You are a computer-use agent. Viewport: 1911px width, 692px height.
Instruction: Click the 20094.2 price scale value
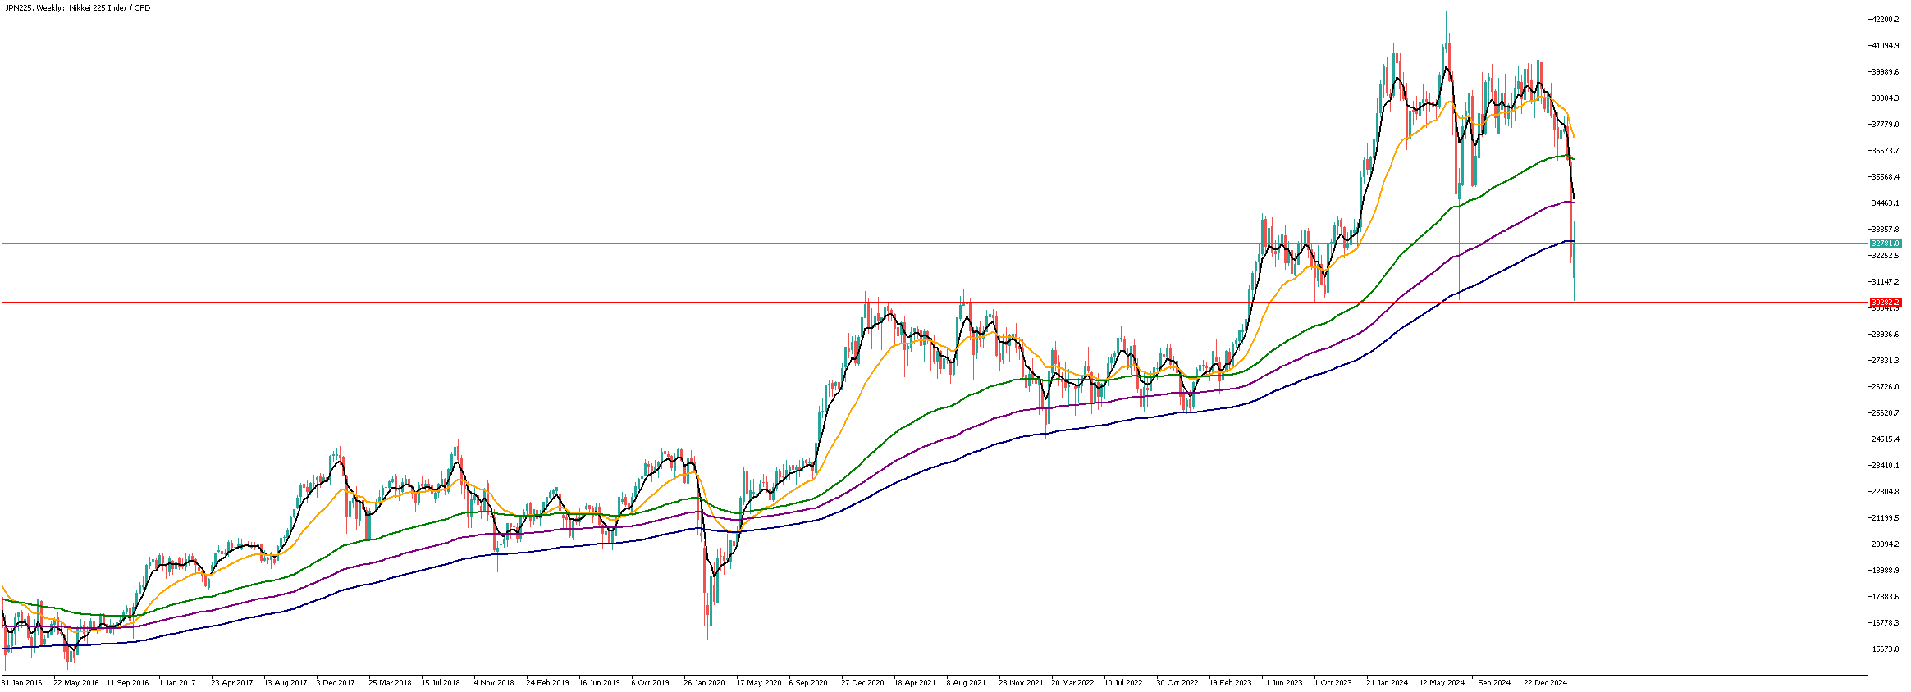coord(1885,544)
